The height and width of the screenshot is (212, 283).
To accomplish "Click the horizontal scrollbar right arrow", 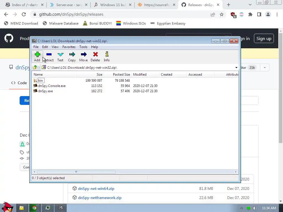I will click(236, 172).
